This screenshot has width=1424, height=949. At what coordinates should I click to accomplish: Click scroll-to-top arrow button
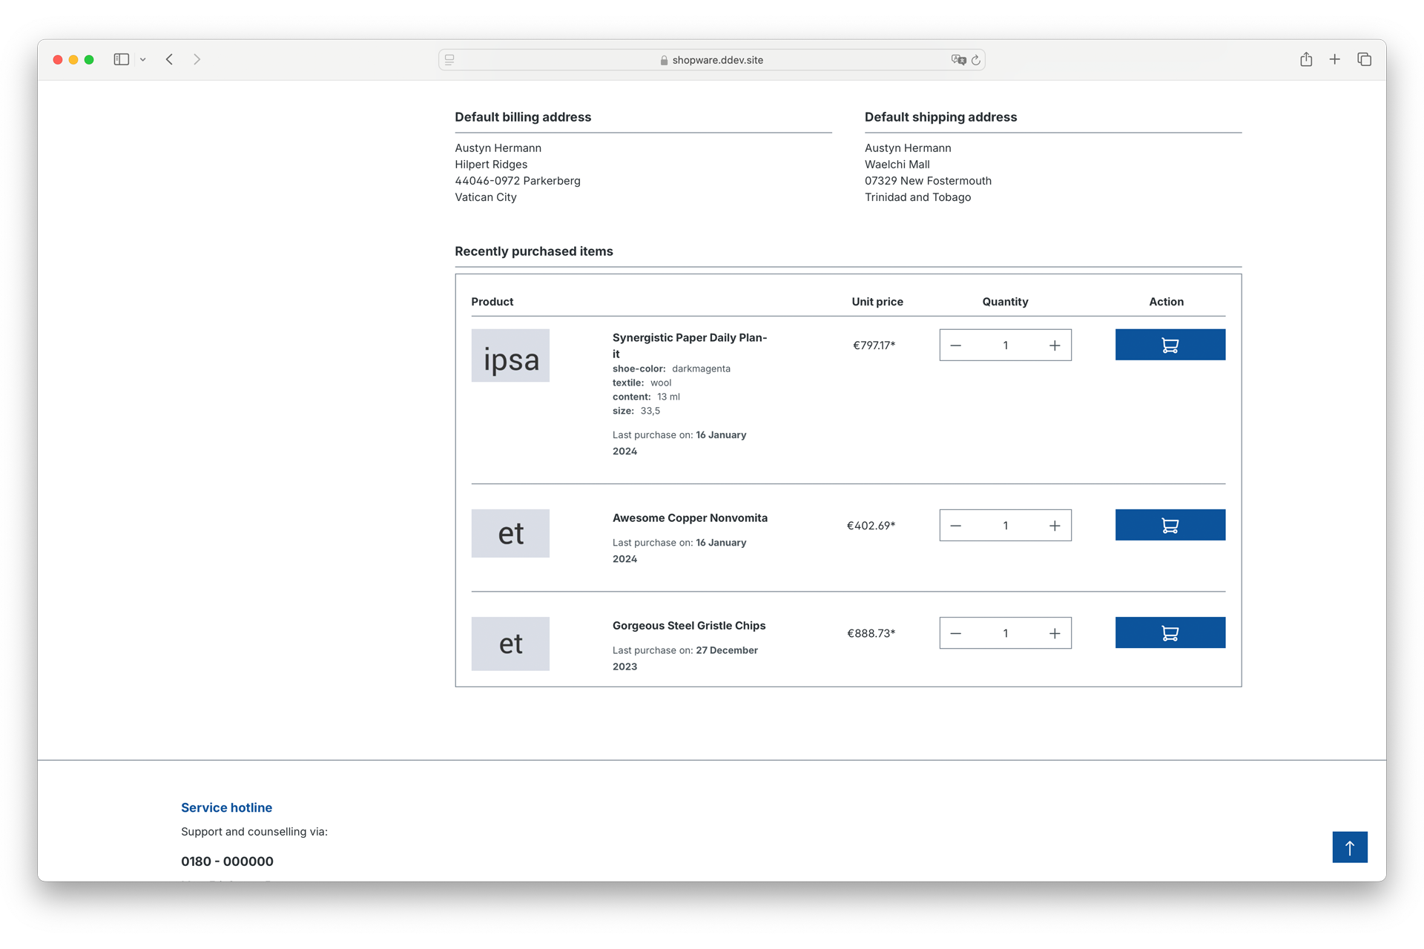(1349, 847)
